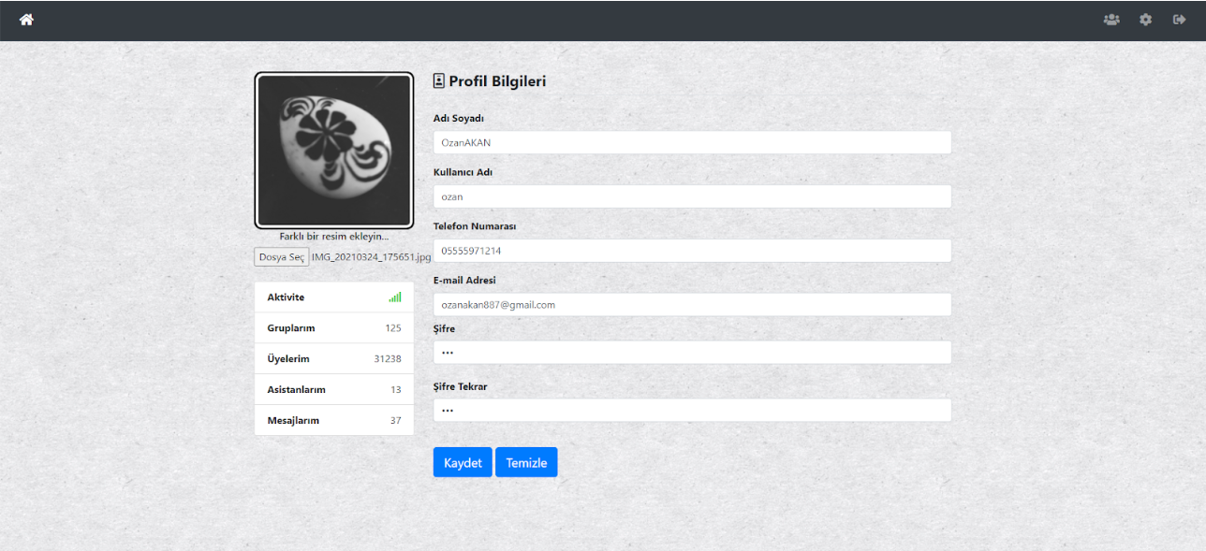Image resolution: width=1206 pixels, height=551 pixels.
Task: Click the Adı Soyadı label
Action: tap(459, 119)
